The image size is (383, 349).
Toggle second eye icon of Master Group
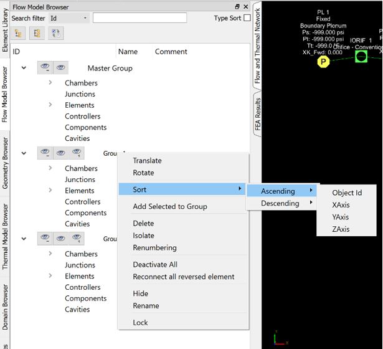(60, 68)
